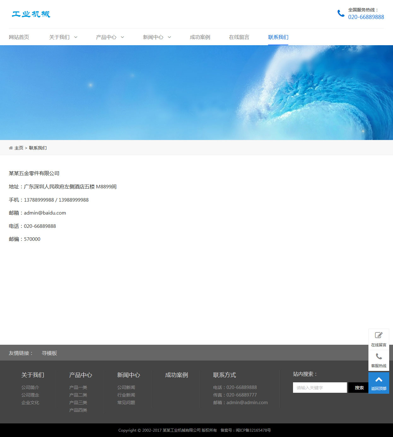Click the footer 关于我们 heading
This screenshot has width=393, height=437.
33,375
